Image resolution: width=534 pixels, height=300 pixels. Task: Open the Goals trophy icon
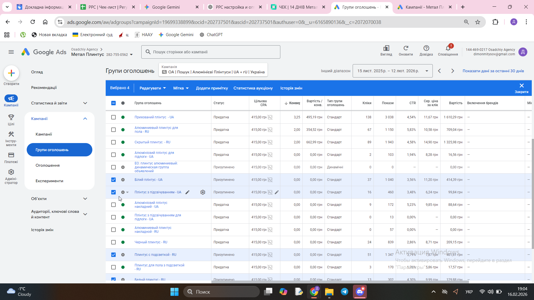pyautogui.click(x=11, y=117)
